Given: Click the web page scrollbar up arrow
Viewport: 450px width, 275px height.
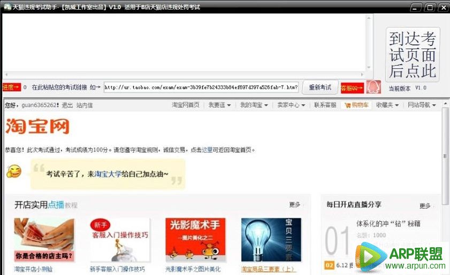Looking at the screenshot, I should click(x=445, y=104).
